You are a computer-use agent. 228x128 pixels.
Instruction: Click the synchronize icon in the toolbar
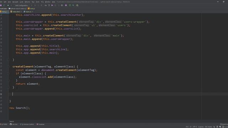point(4,5)
